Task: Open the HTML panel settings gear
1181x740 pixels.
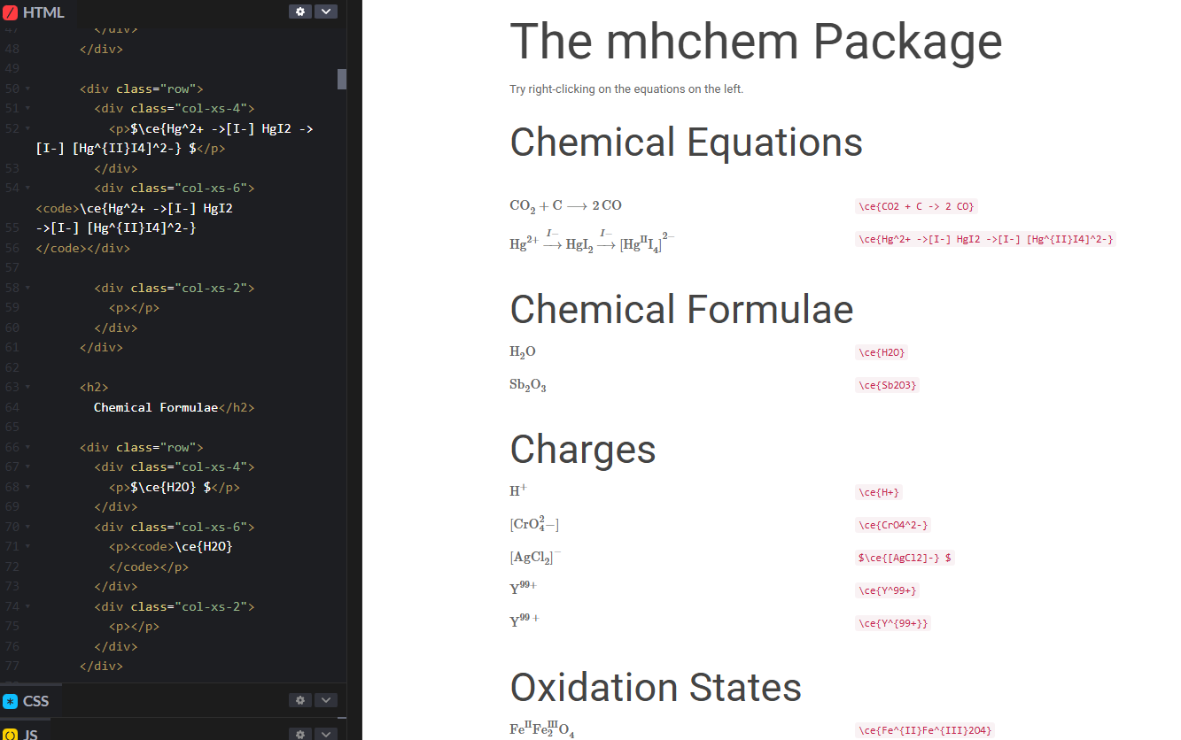Action: click(x=299, y=11)
